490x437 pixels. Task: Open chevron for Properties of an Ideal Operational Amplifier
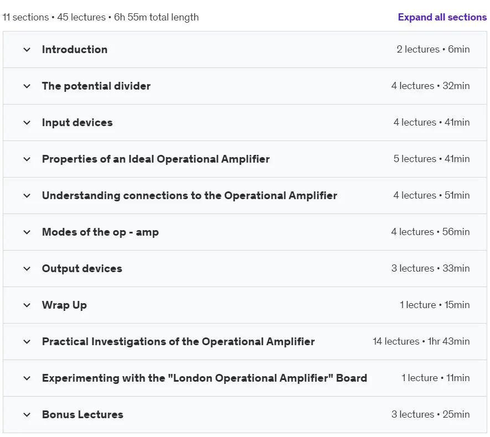click(27, 159)
